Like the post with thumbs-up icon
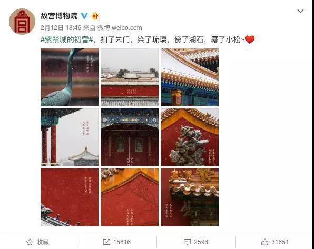314x249 pixels. pos(264,242)
